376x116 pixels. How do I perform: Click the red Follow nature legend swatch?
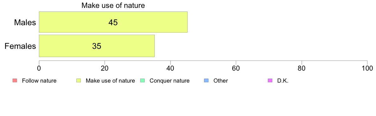click(x=14, y=81)
